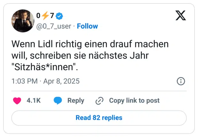The image size is (198, 137).
Task: Click the tweet line "will, schreiben sie nächstes Jahr"
Action: coord(80,56)
